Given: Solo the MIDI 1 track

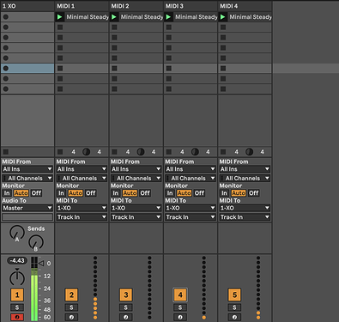Looking at the screenshot, I should tap(71, 307).
